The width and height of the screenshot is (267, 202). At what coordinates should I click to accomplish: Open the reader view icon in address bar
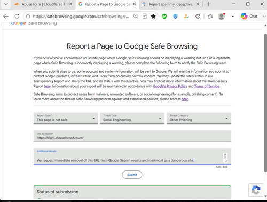coord(145,17)
